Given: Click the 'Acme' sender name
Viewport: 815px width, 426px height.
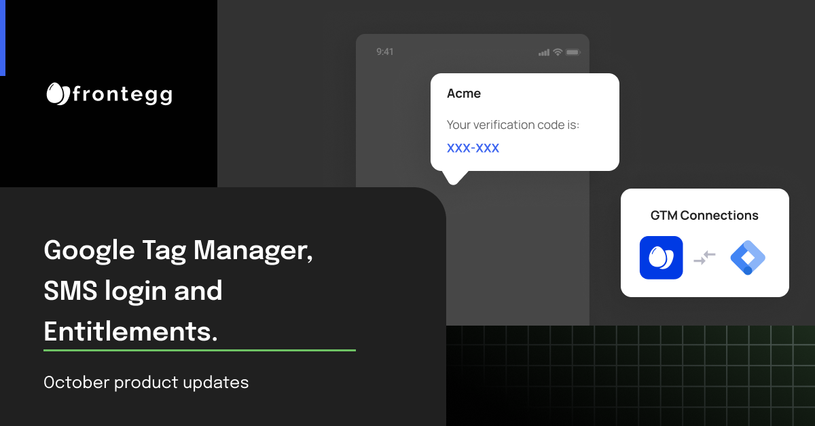Looking at the screenshot, I should 464,94.
